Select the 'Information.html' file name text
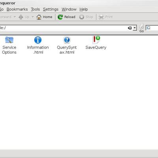The image size is (158, 158). (x=38, y=50)
